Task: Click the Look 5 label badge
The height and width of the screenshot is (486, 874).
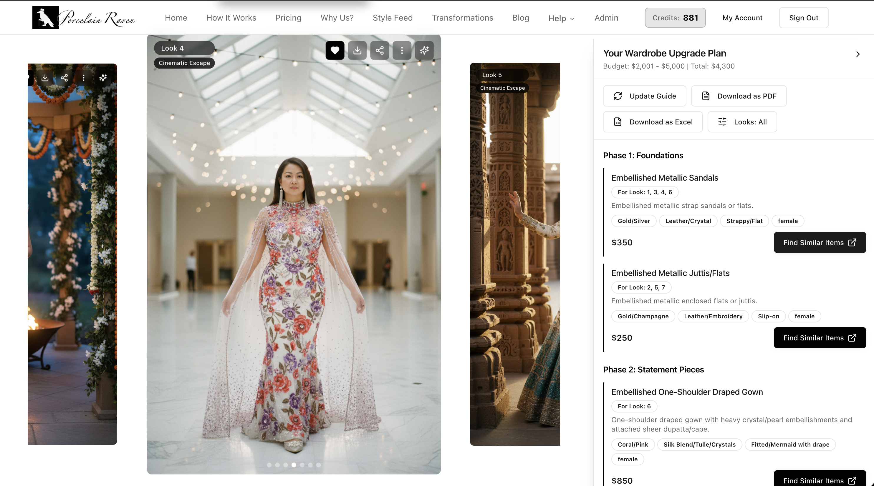Action: [502, 75]
